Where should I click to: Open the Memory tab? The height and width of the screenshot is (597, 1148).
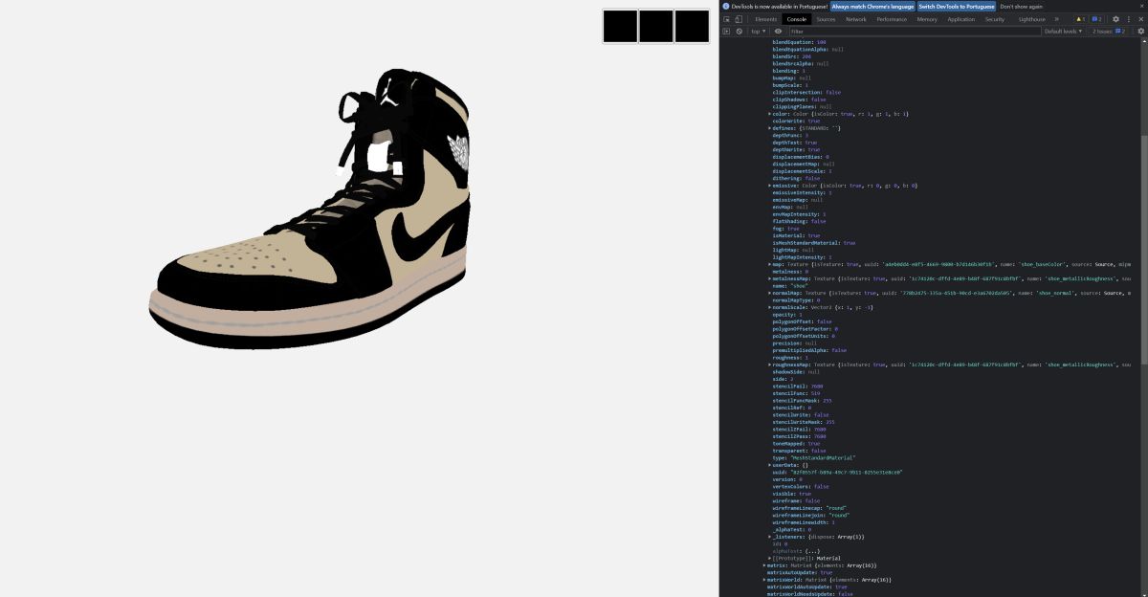927,19
